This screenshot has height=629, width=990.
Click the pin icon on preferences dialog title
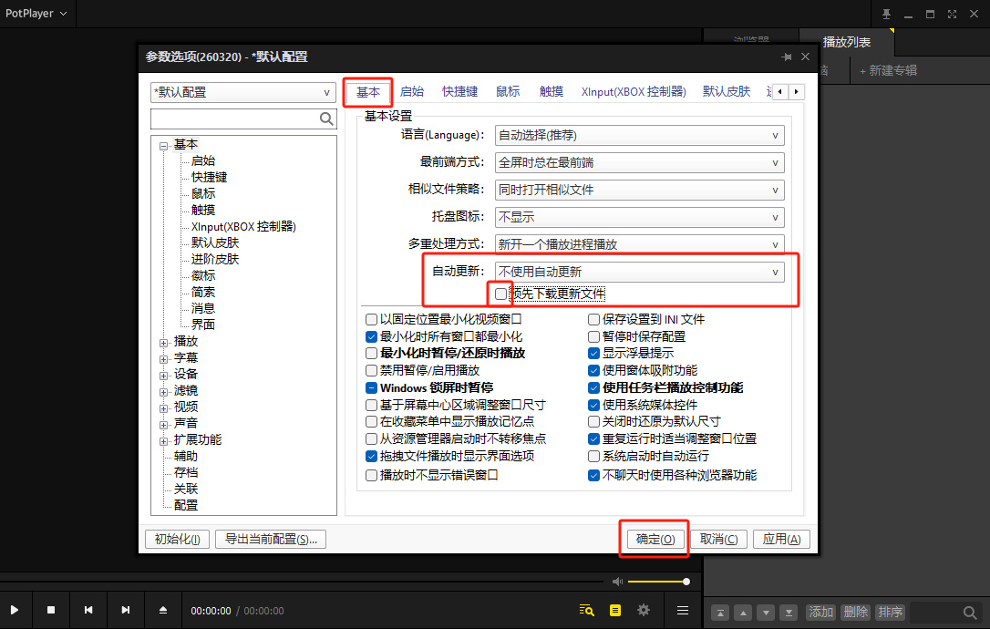pyautogui.click(x=787, y=57)
